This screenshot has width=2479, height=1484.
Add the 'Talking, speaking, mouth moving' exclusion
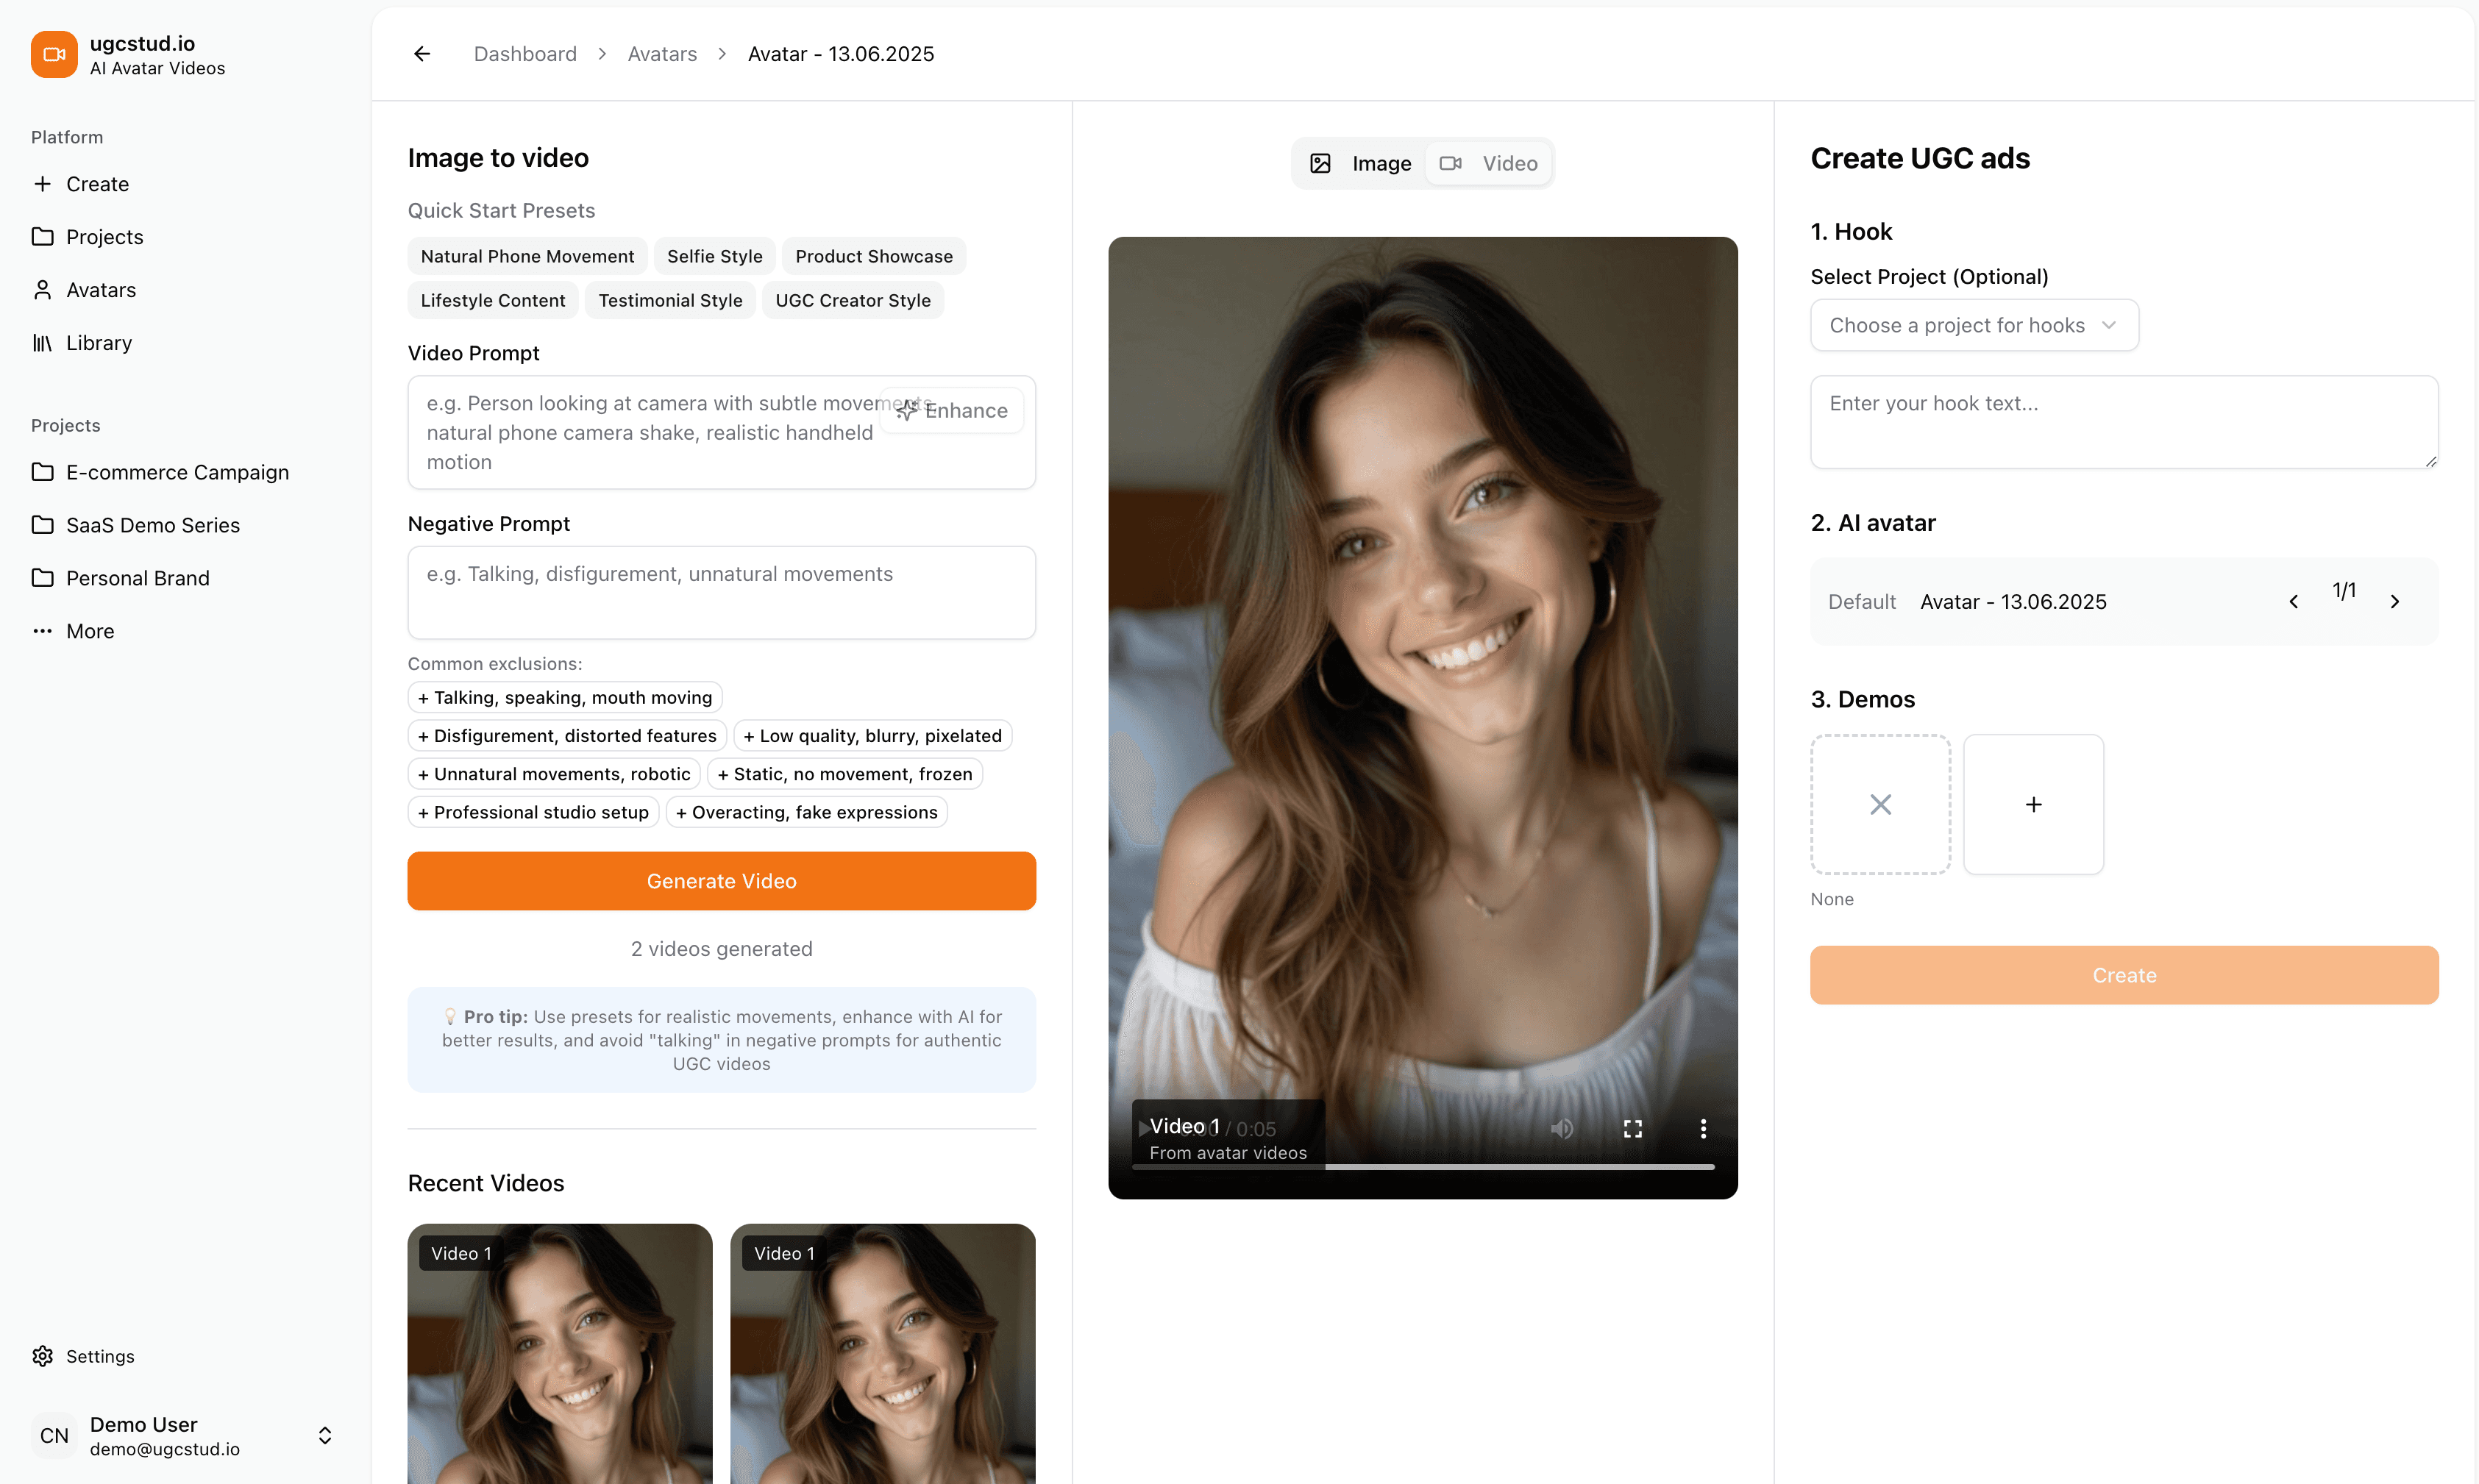(x=564, y=697)
